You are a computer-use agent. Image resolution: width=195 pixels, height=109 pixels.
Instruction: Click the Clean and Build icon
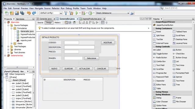(x=71, y=13)
